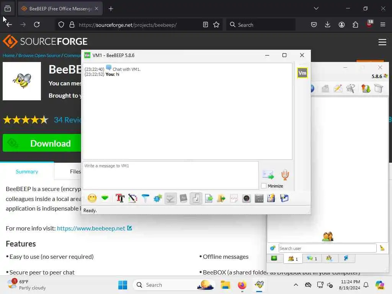Viewport: 392px width, 294px height.
Task: Toggle the send-on-Enter key icon
Action: tap(196, 198)
